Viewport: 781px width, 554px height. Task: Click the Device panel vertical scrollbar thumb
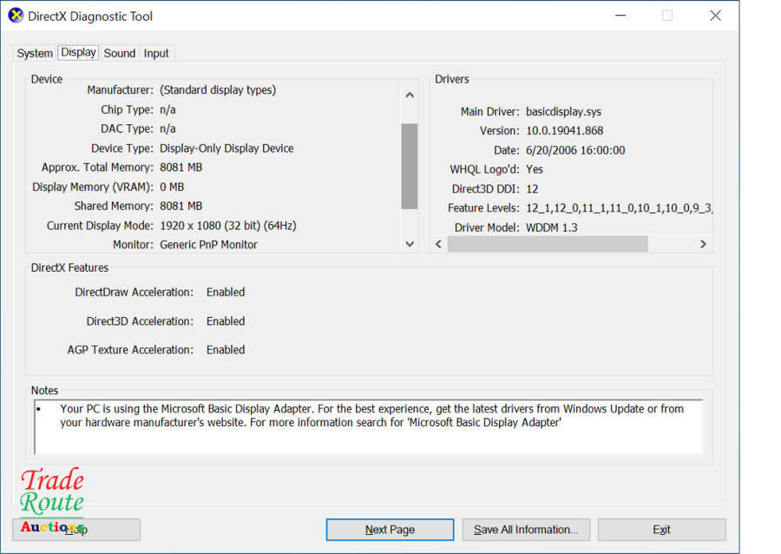point(410,165)
